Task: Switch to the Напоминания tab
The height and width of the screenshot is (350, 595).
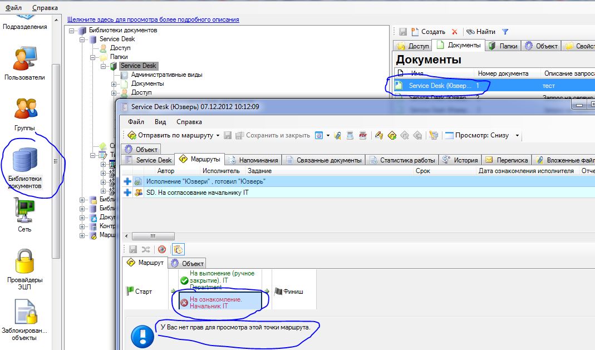Action: click(x=254, y=160)
